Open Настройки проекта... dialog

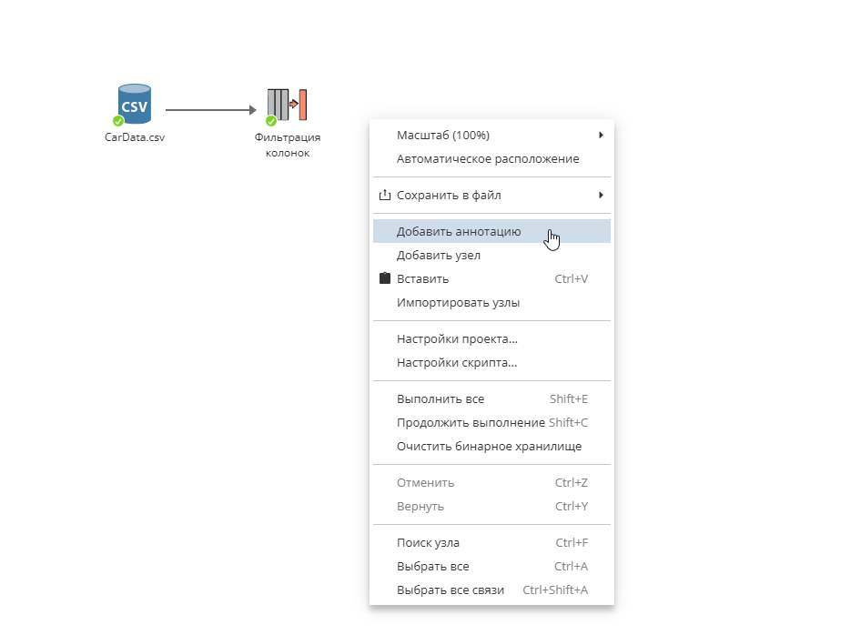[x=457, y=339]
